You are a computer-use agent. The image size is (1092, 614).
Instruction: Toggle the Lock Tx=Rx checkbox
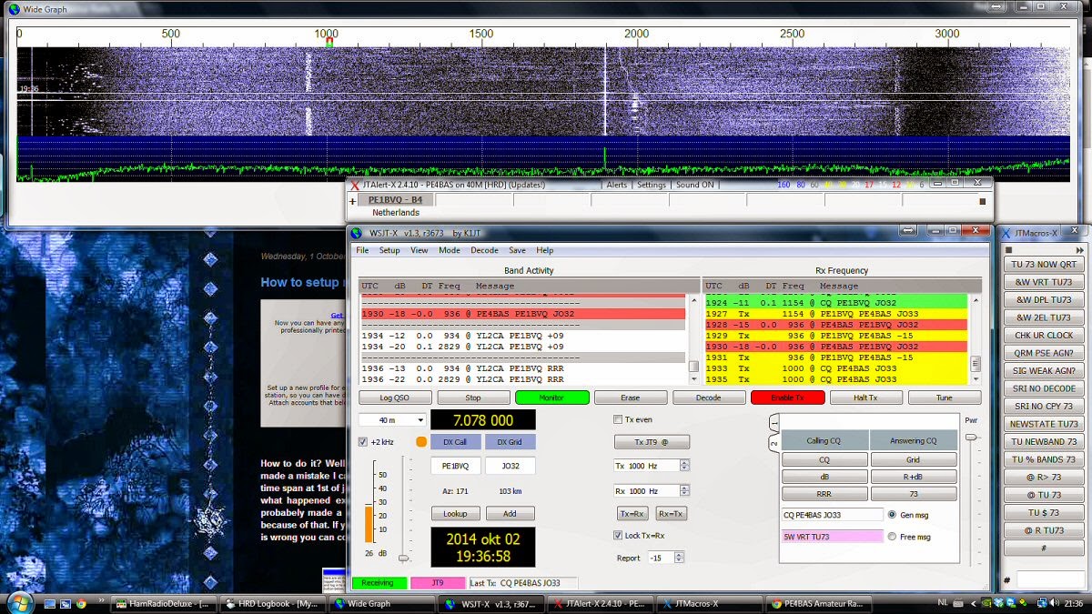(618, 536)
